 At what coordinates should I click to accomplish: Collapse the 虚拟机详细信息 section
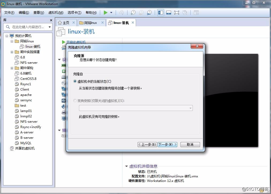point(126,166)
